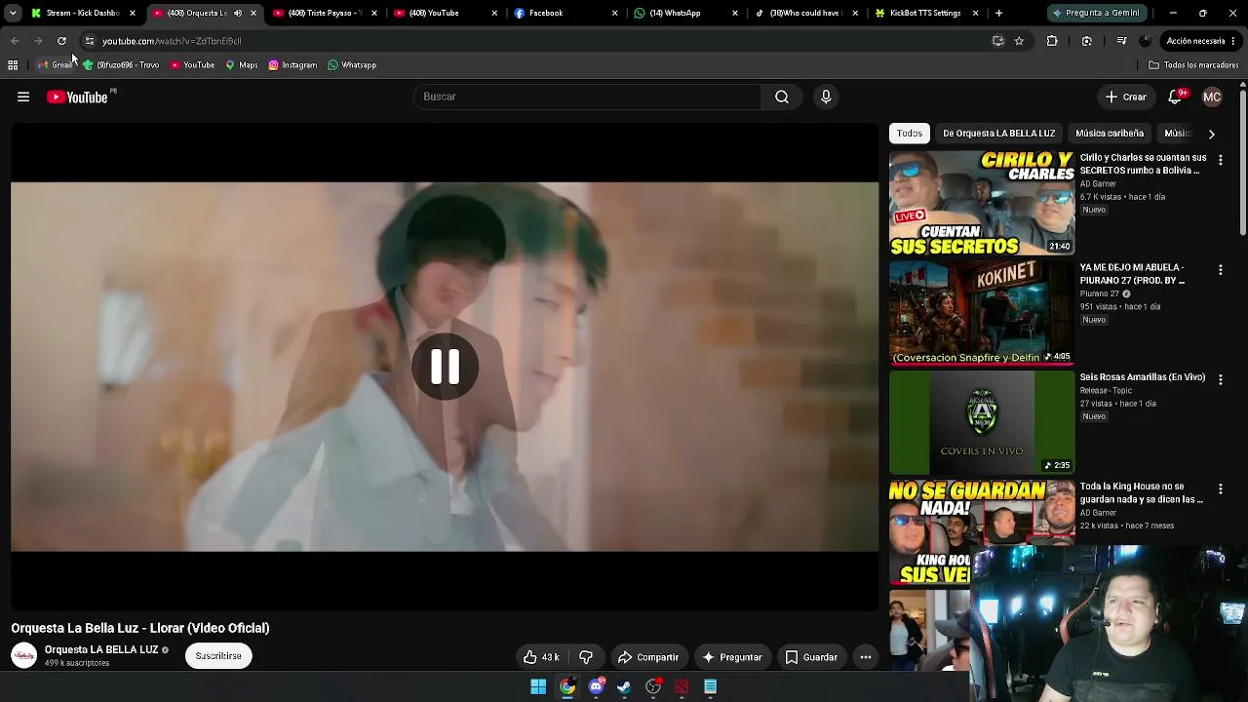Click the browser address bar URL

click(x=172, y=41)
